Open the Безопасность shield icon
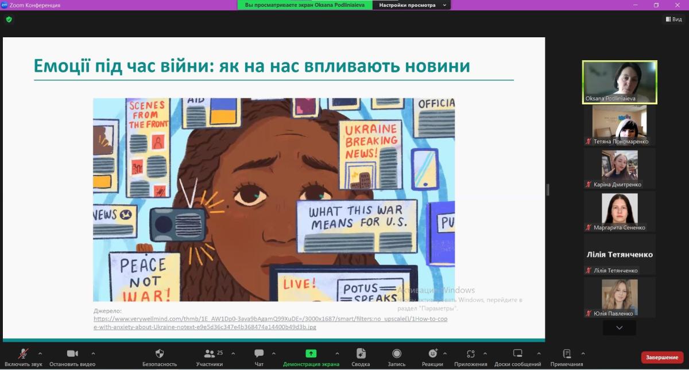Viewport: 689px width, 370px height. (x=160, y=353)
